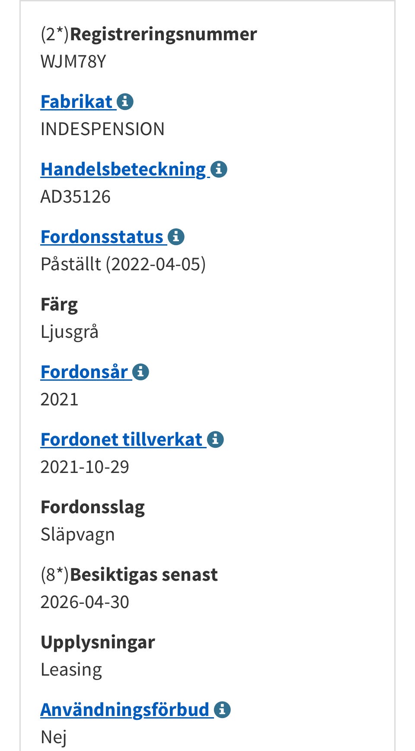Click the Leasing text under Upplysningar
This screenshot has height=751, width=415.
pyautogui.click(x=71, y=670)
